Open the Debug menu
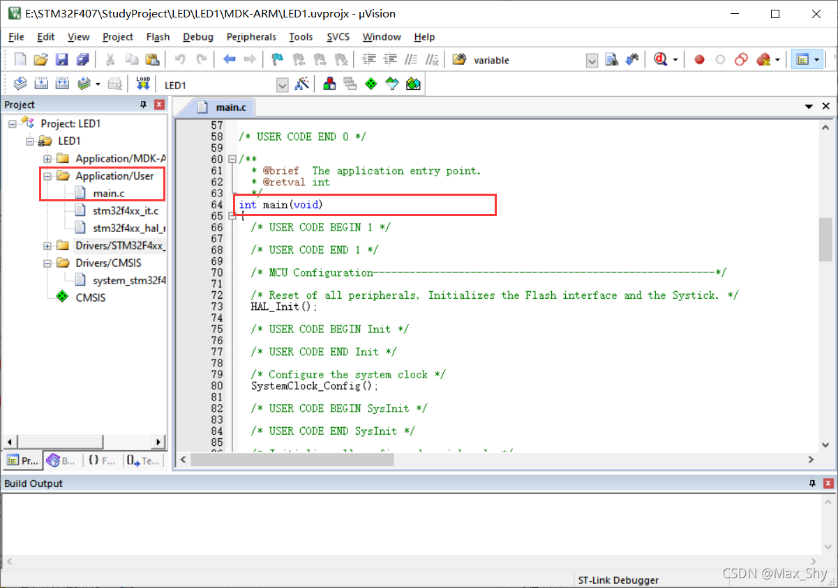 (x=198, y=37)
